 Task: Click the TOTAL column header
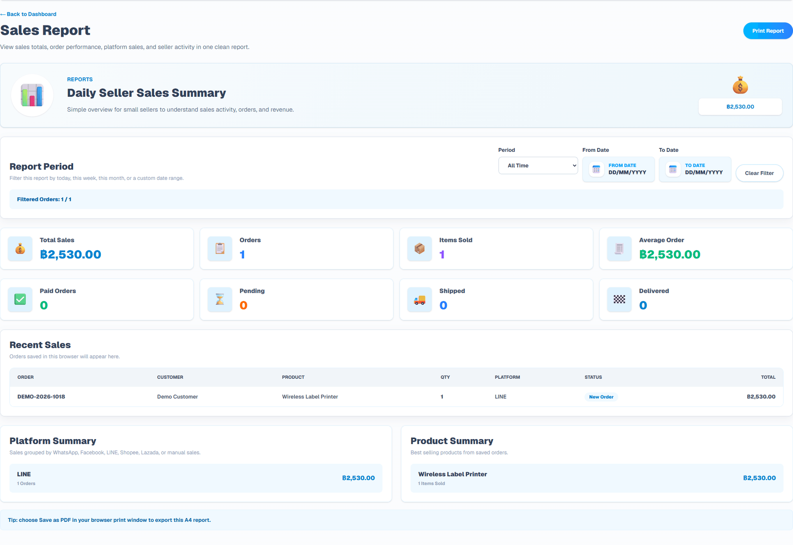(768, 377)
